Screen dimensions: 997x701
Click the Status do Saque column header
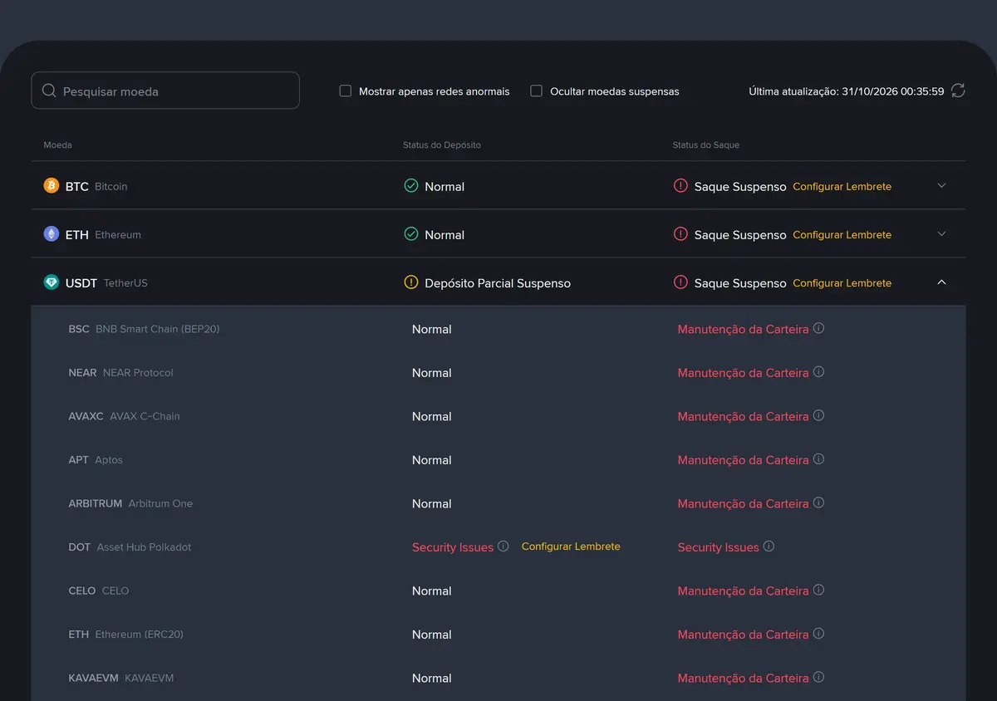(x=706, y=145)
